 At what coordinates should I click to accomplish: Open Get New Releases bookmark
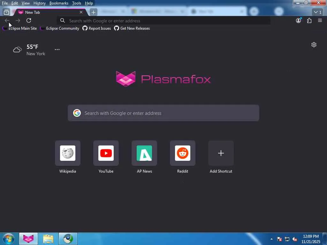132,28
